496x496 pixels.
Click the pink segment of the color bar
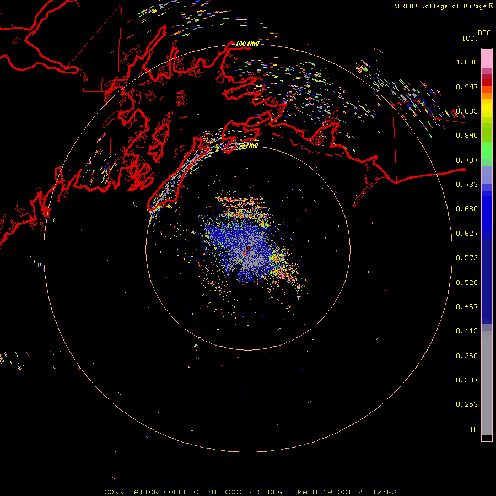[x=487, y=58]
